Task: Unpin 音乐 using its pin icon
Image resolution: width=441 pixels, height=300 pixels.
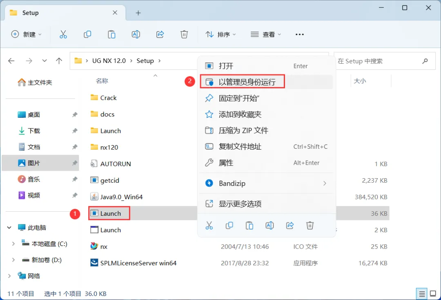Action: coord(75,179)
